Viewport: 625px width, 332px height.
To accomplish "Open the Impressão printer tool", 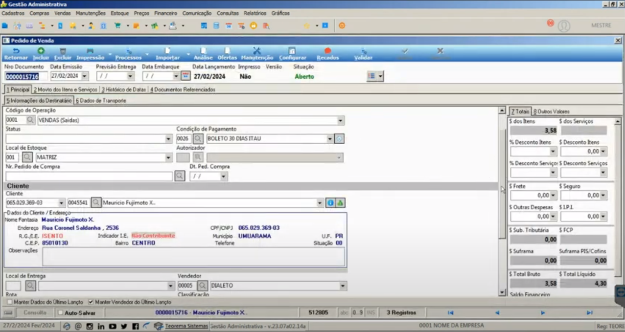I will click(x=90, y=54).
